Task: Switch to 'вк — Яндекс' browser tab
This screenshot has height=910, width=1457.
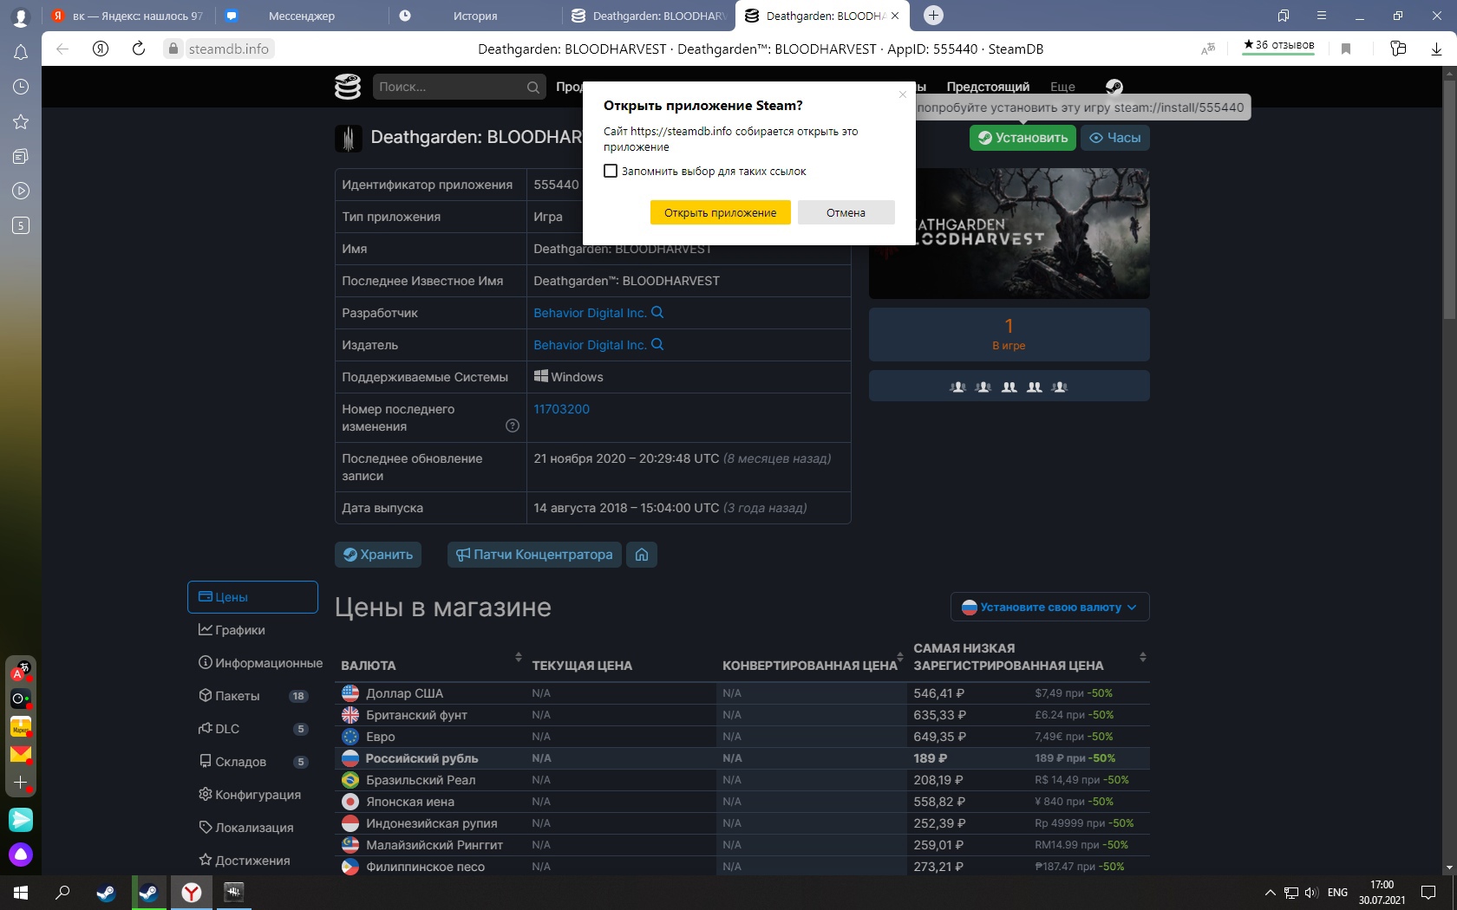Action: [128, 16]
